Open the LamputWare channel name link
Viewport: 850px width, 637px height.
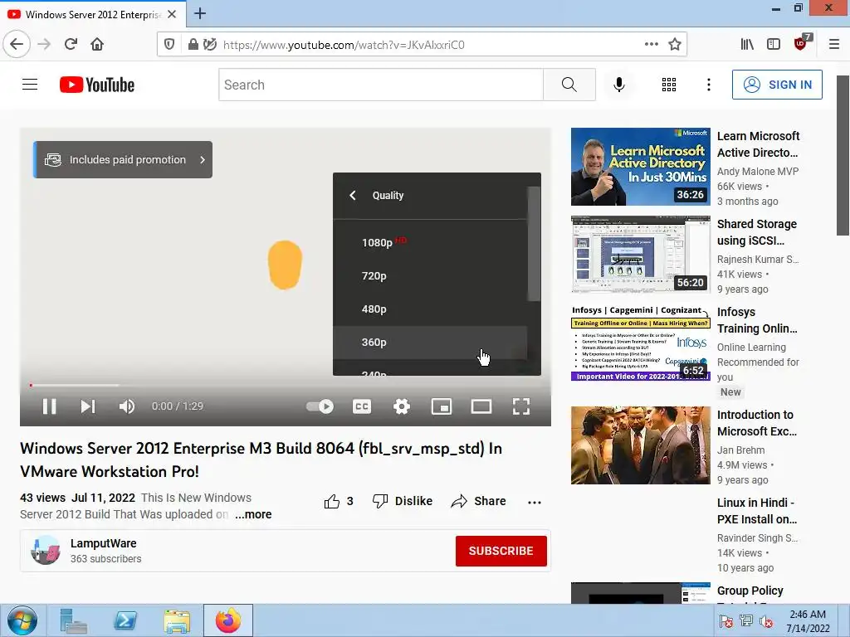104,543
